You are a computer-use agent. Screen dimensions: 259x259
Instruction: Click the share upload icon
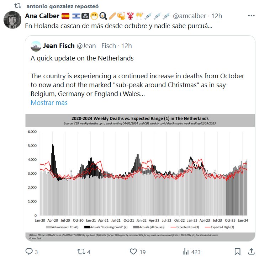251,252
